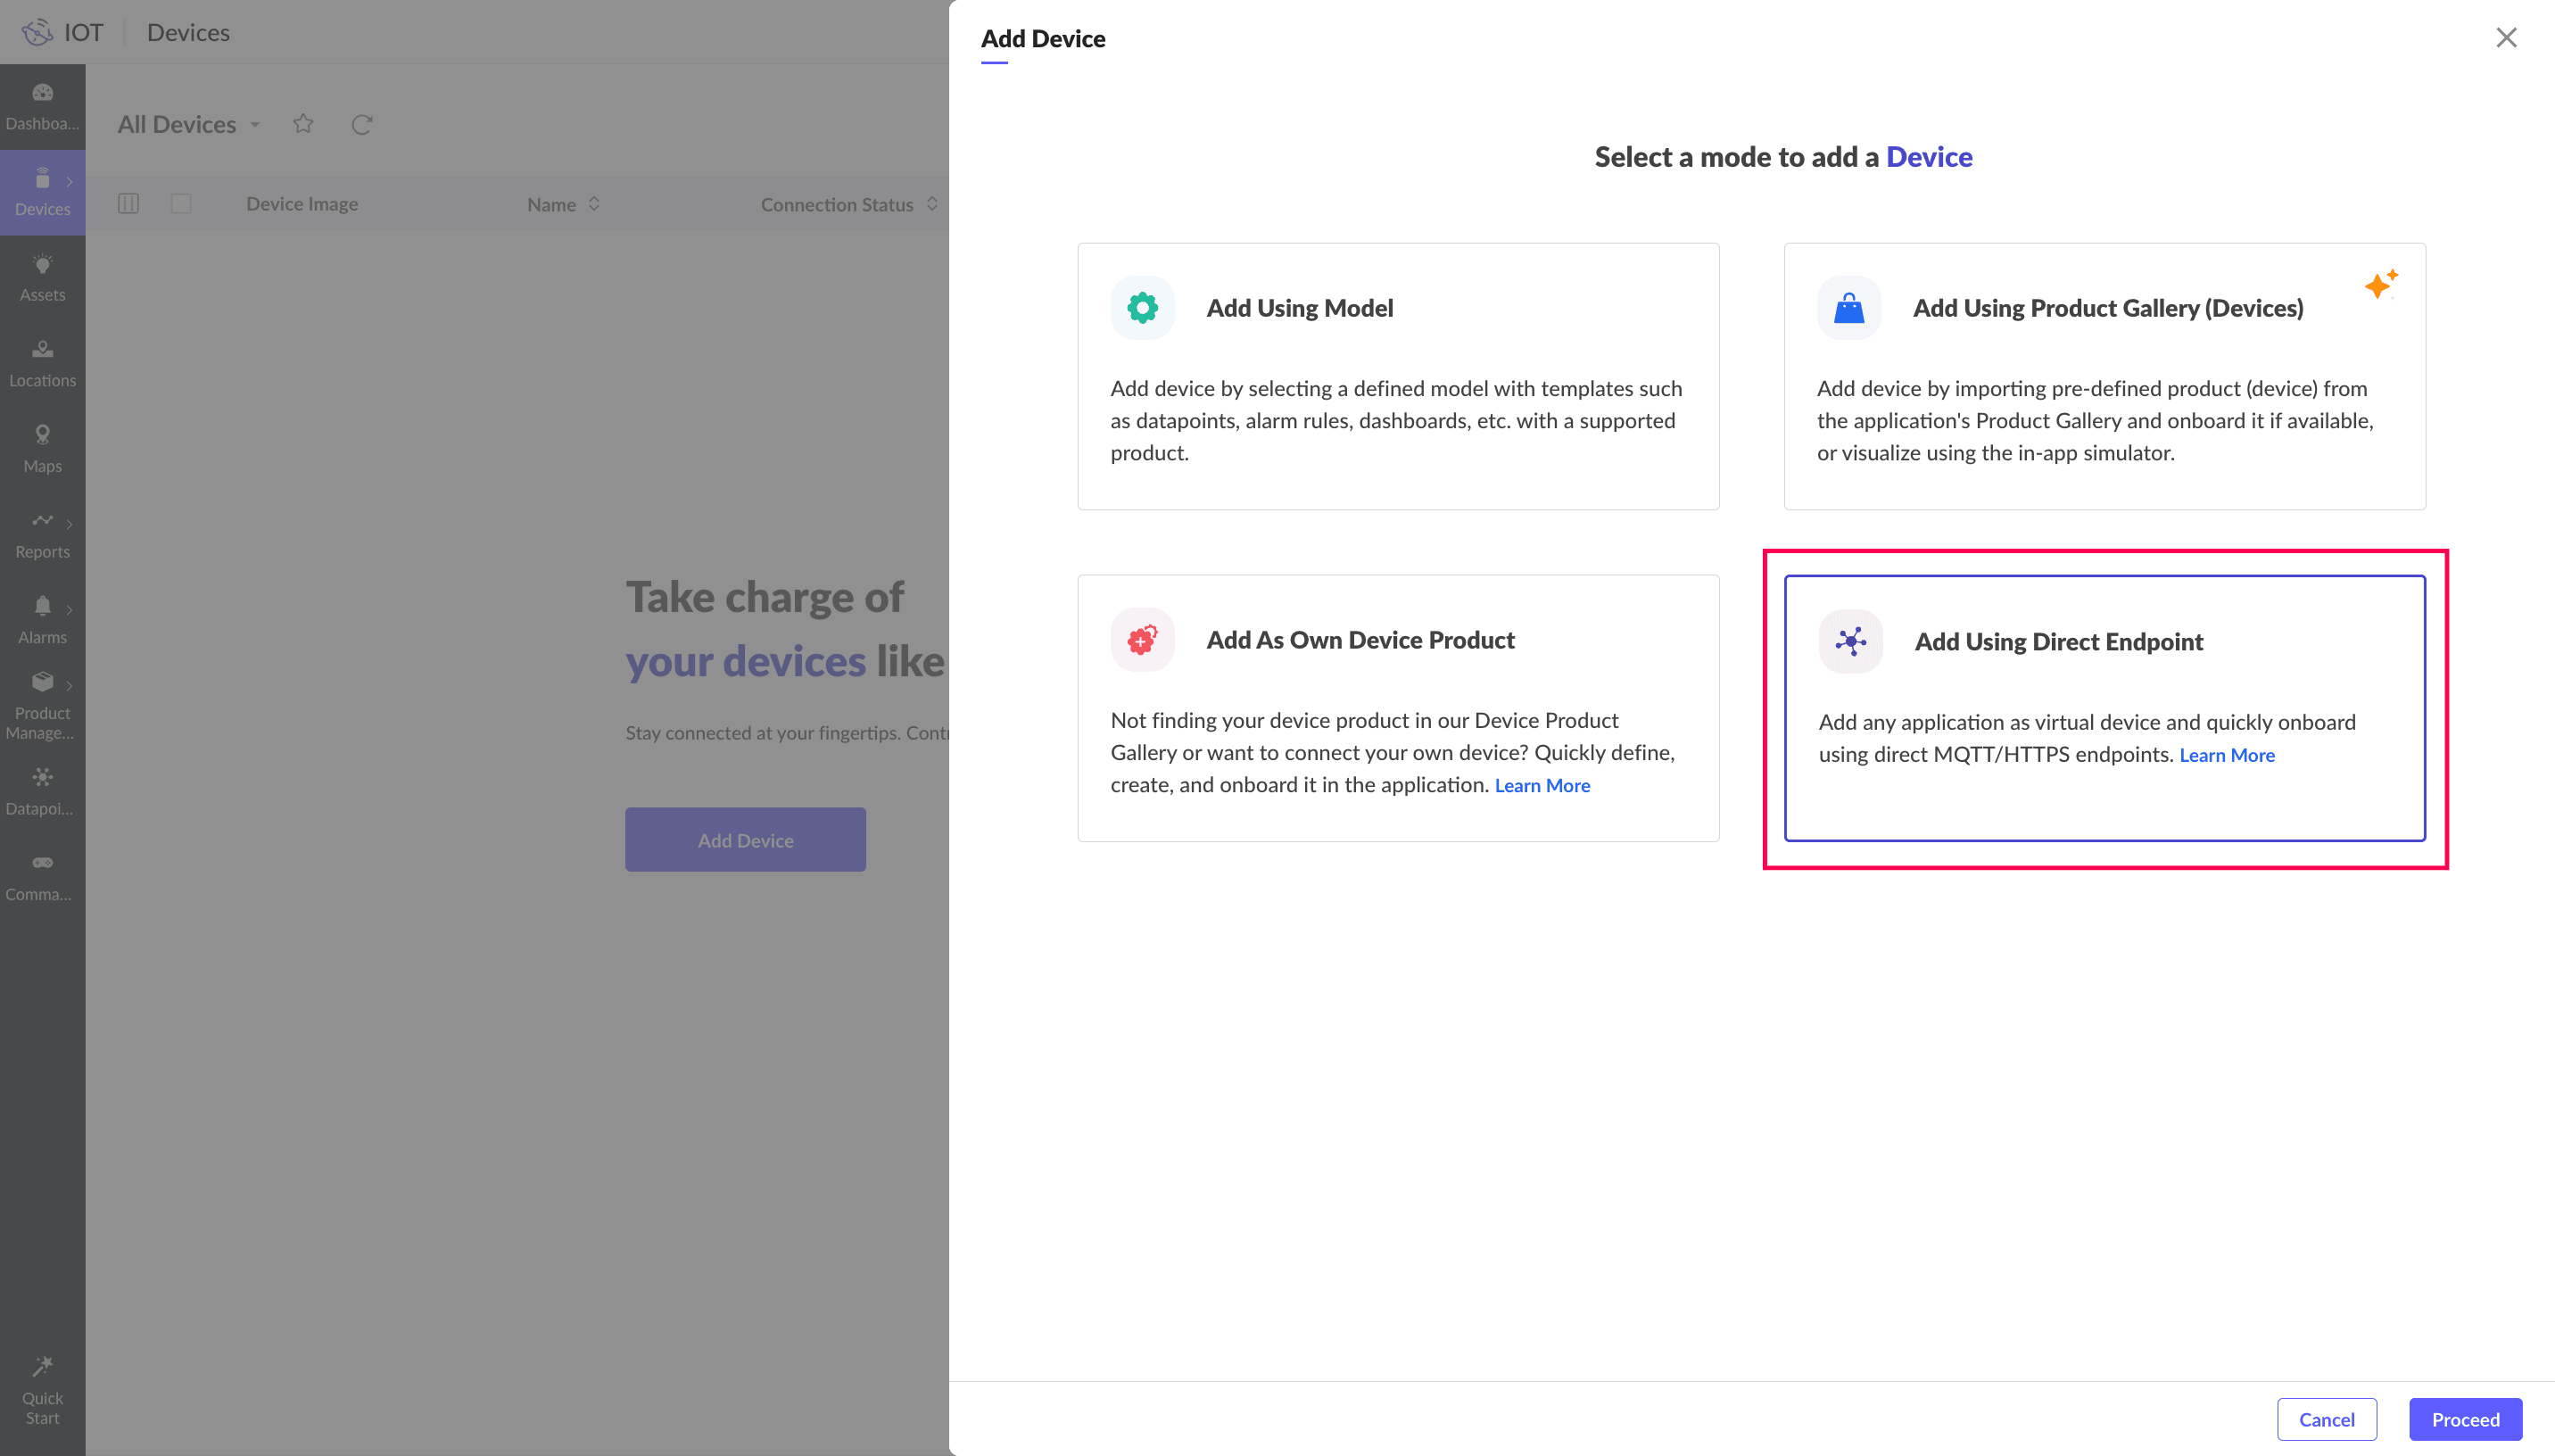Open the All Devices view dropdown
This screenshot has width=2555, height=1456.
click(x=255, y=125)
